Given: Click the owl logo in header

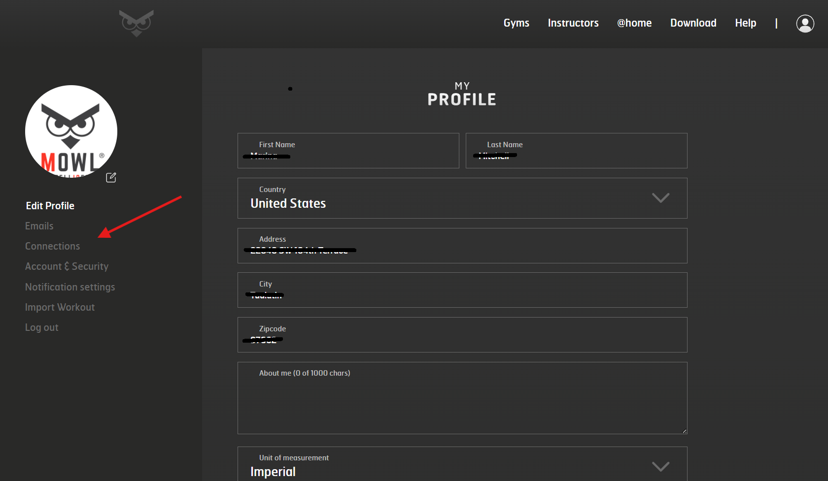Looking at the screenshot, I should tap(137, 23).
